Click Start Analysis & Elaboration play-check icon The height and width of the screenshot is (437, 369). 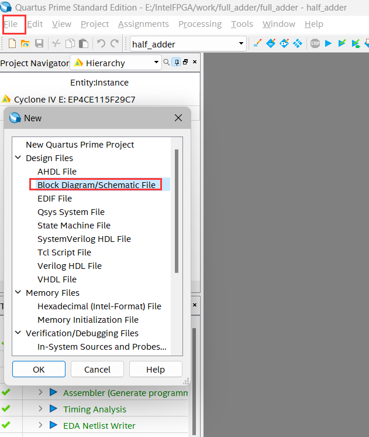point(342,43)
